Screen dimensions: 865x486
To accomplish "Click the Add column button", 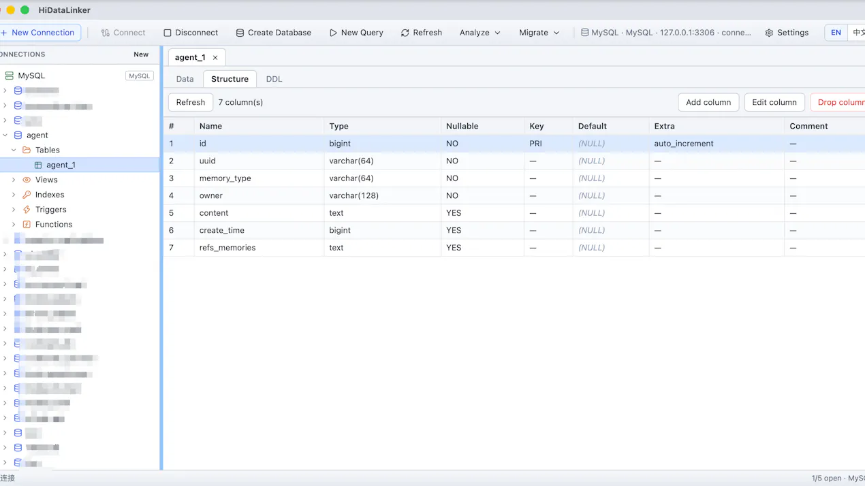I will [708, 102].
